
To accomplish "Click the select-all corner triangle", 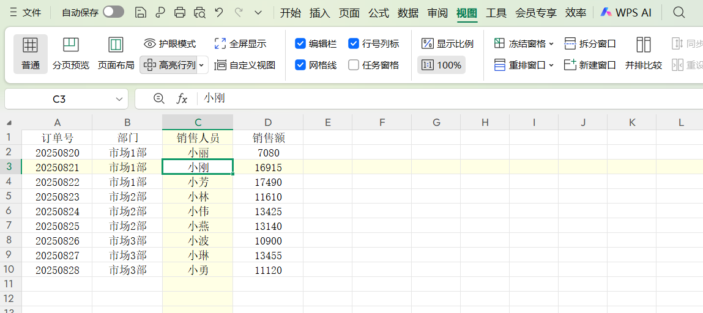I will 9,123.
